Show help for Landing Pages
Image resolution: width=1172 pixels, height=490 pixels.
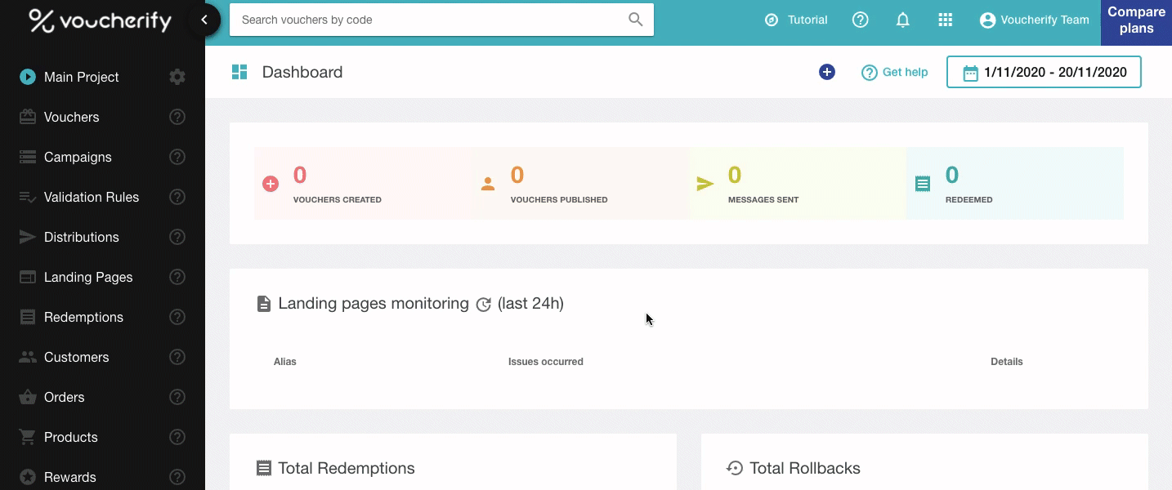coord(177,277)
